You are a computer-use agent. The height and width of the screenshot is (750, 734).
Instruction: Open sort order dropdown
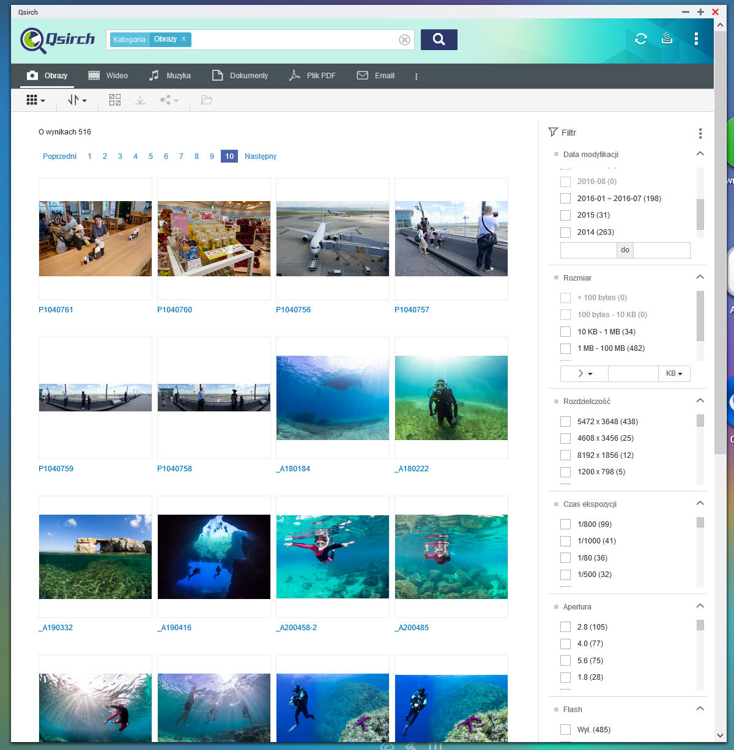[x=77, y=100]
